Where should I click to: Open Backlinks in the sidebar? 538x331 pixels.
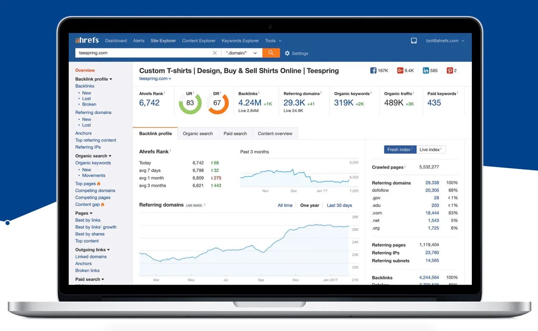tap(85, 86)
